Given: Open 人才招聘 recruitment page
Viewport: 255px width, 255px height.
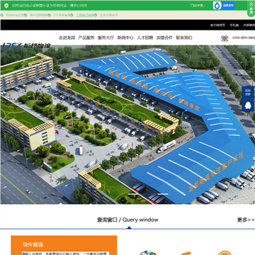Looking at the screenshot, I should click(145, 38).
